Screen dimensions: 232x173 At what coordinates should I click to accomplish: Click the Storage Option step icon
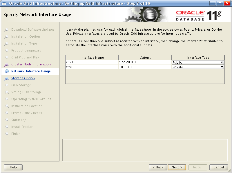tap(7, 78)
